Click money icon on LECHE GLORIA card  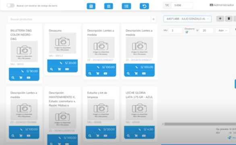[x=144, y=136]
